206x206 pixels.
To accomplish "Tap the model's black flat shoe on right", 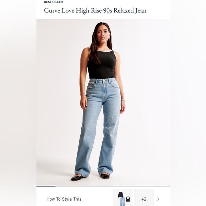I will [105, 176].
